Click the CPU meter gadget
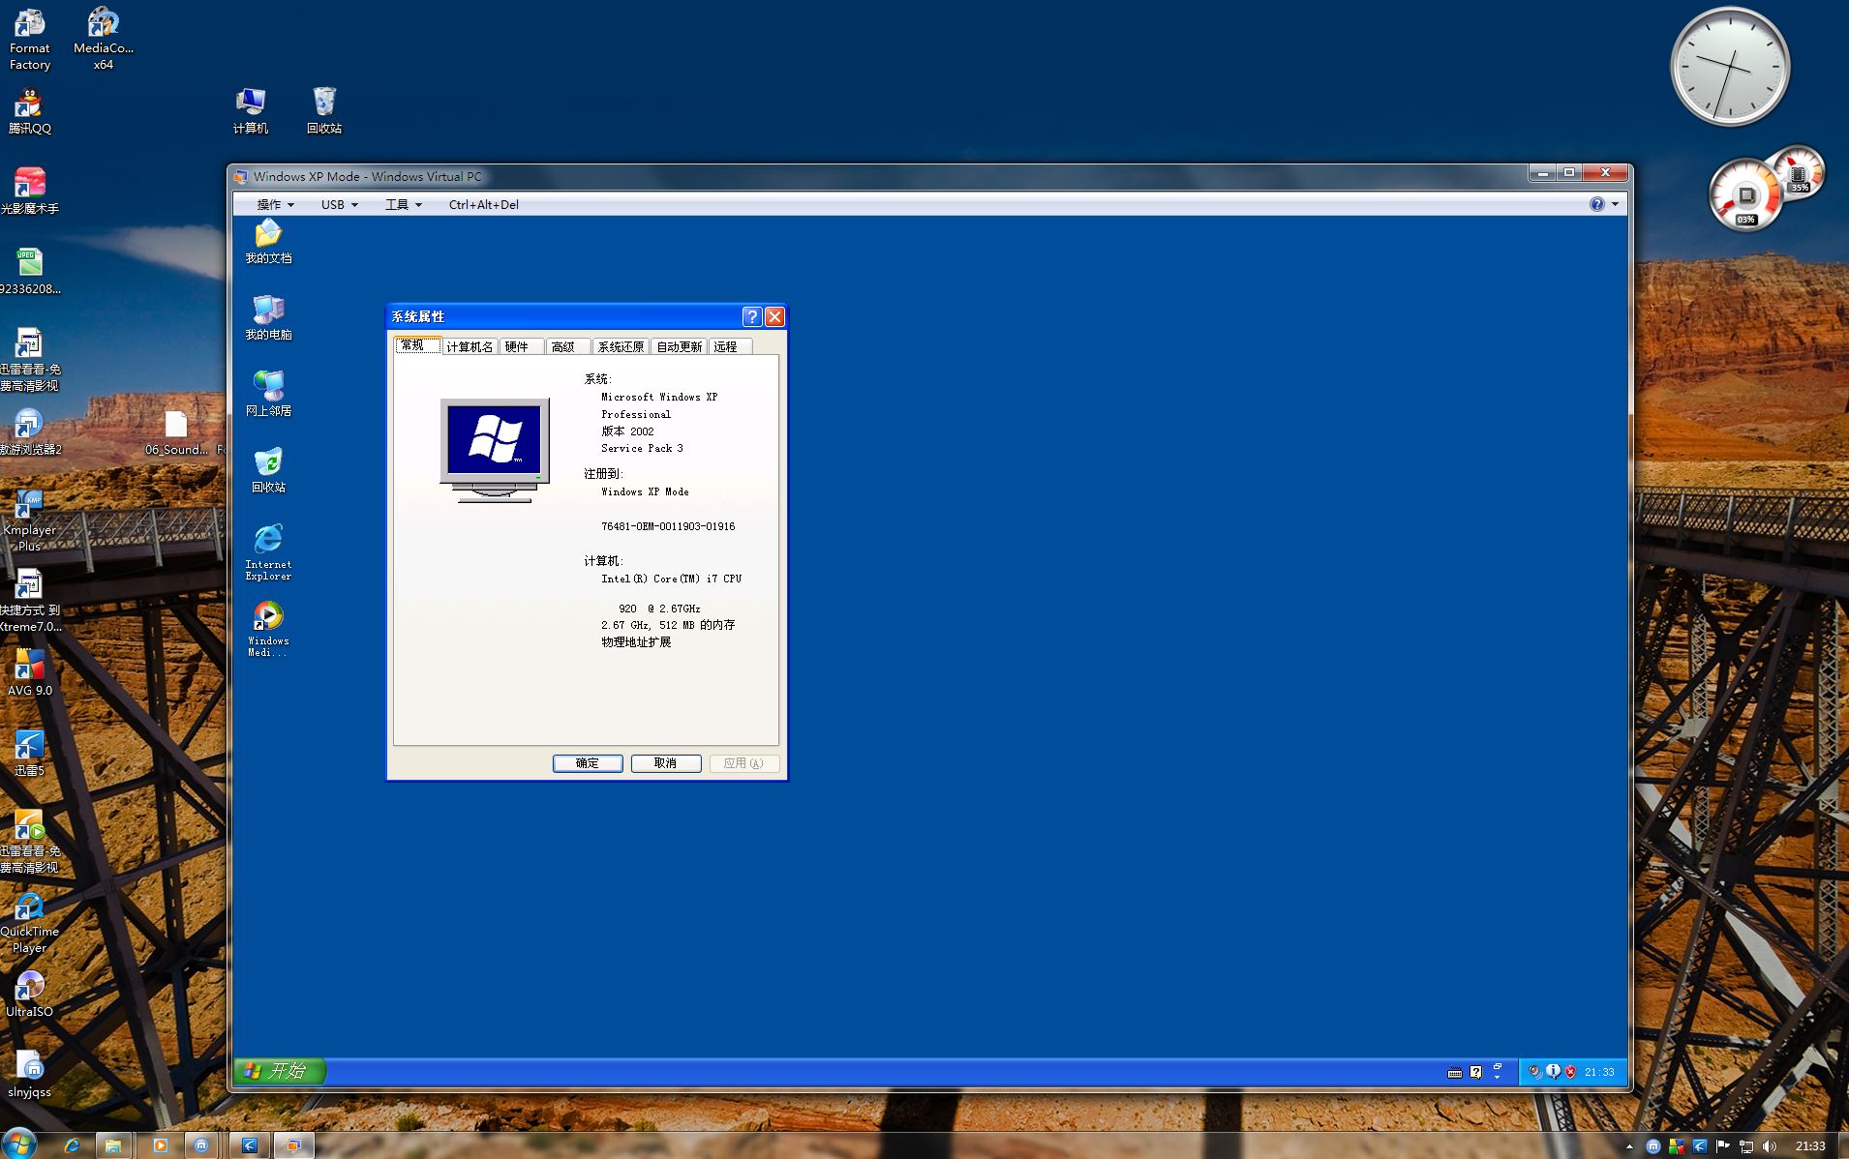1849x1159 pixels. 1746,195
